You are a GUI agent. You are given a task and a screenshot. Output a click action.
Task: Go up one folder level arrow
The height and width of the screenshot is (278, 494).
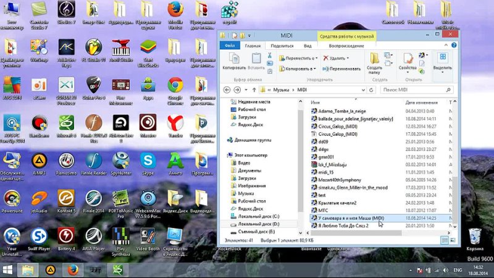pos(254,90)
